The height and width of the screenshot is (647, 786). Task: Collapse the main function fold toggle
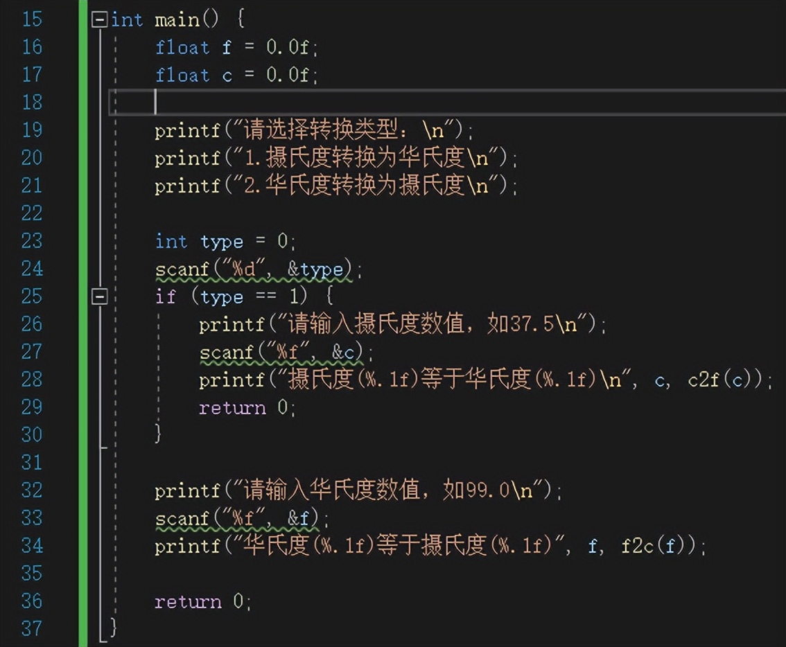100,20
